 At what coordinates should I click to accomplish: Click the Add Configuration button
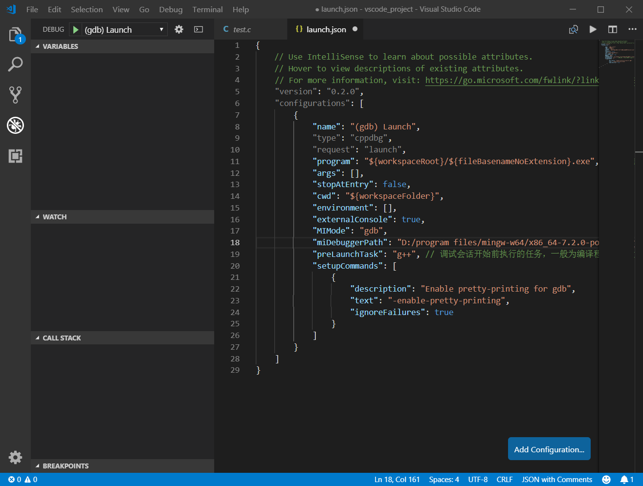[x=549, y=449]
